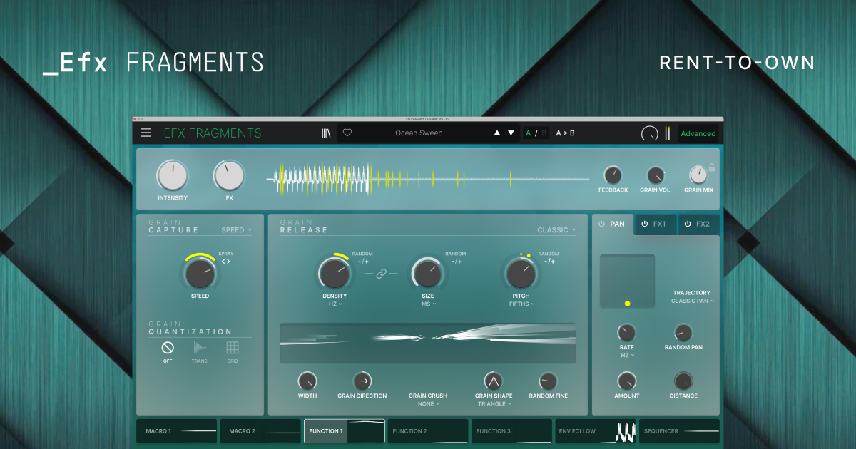
Task: Toggle Density random -/+ polarity
Action: [362, 262]
